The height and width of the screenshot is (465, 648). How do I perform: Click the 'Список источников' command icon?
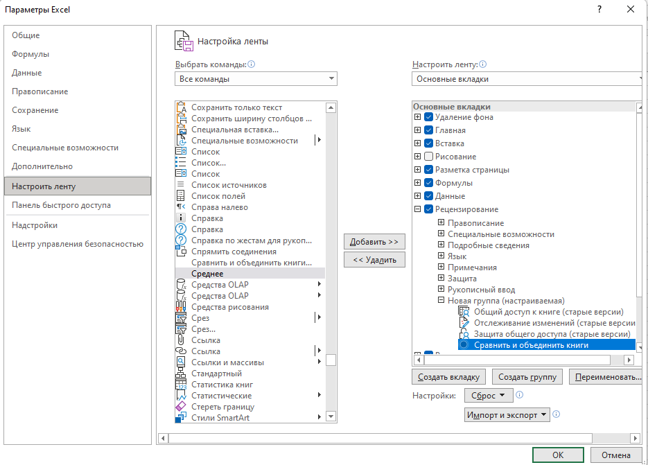(x=181, y=185)
